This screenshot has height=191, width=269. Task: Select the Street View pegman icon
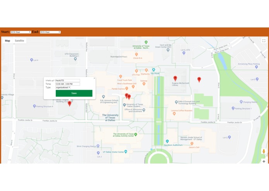point(264,152)
